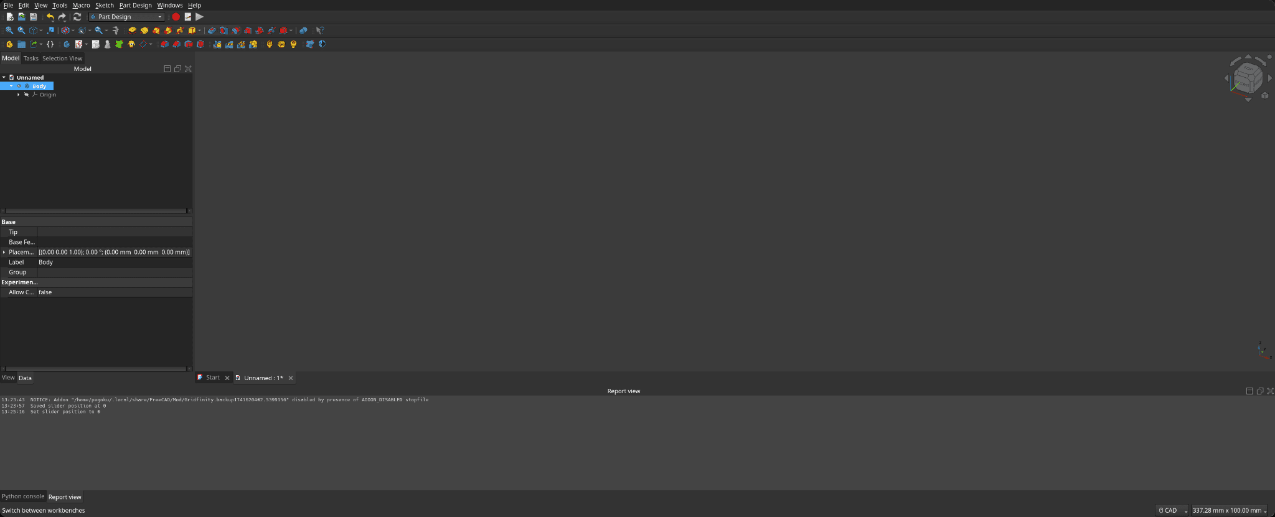Screen dimensions: 1275x517
Task: Select the Groove tool icon
Action: tap(235, 30)
